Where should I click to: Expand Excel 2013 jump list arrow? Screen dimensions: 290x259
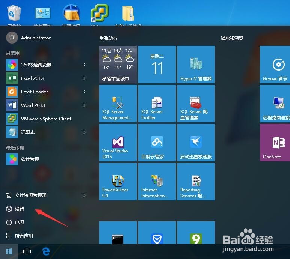tap(85, 78)
